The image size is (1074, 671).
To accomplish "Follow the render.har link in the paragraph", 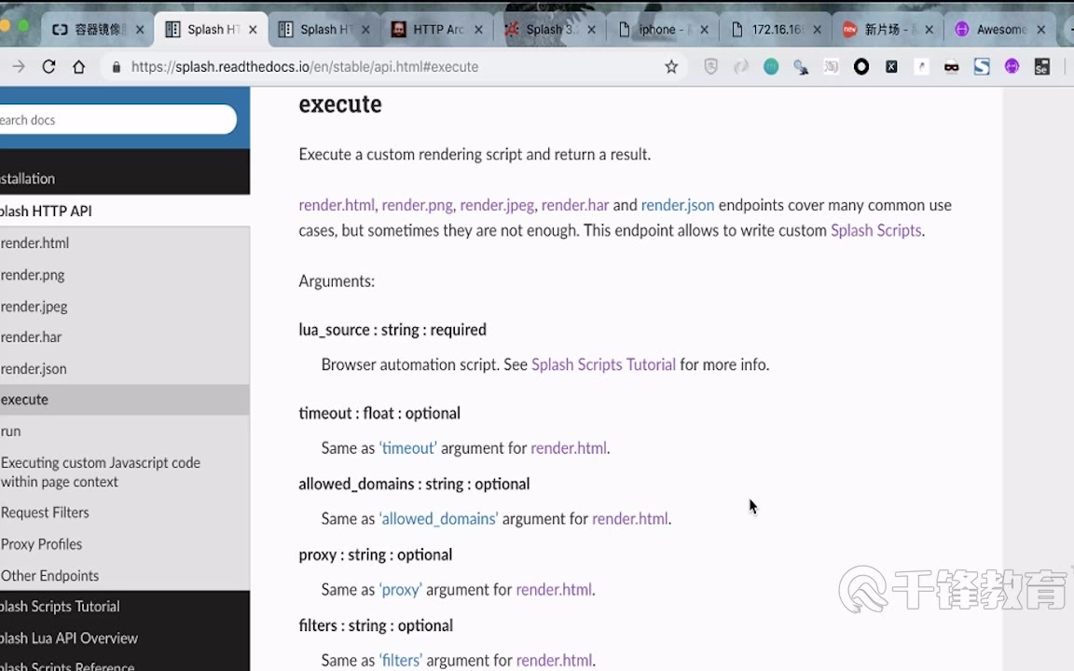I will (x=574, y=205).
